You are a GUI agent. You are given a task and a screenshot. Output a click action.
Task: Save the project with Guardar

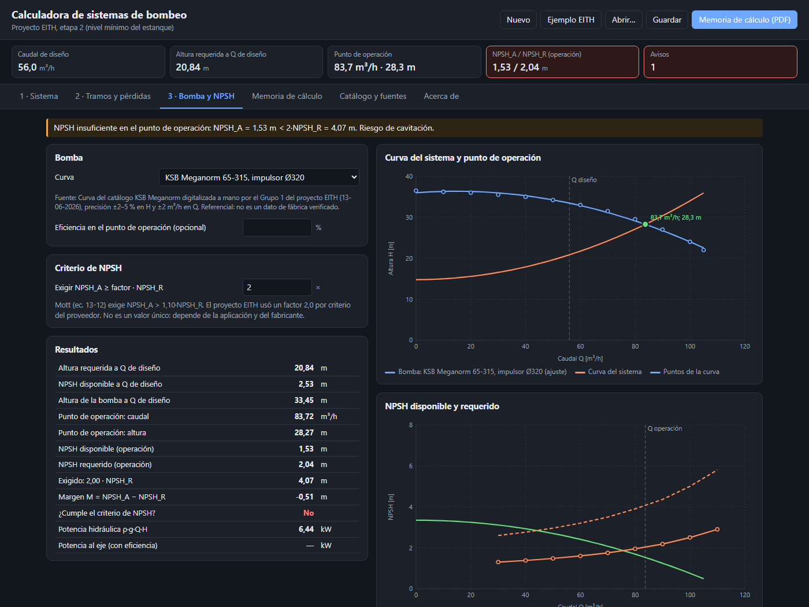667,20
